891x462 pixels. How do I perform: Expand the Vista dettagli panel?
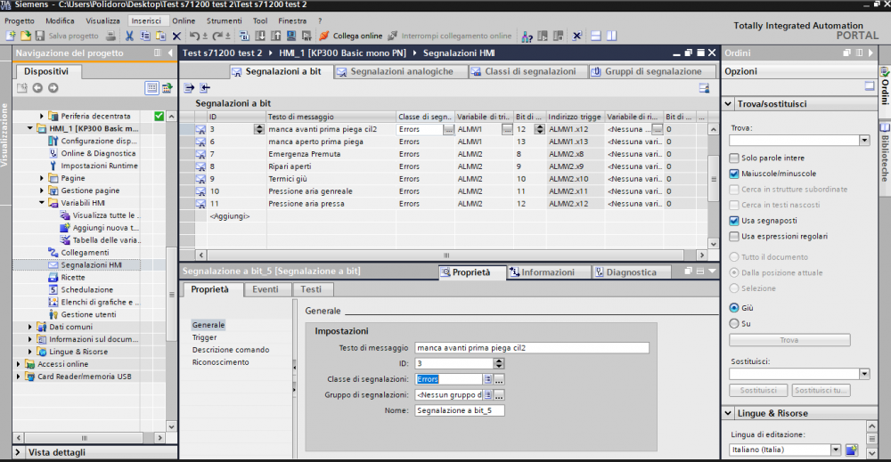click(x=18, y=452)
